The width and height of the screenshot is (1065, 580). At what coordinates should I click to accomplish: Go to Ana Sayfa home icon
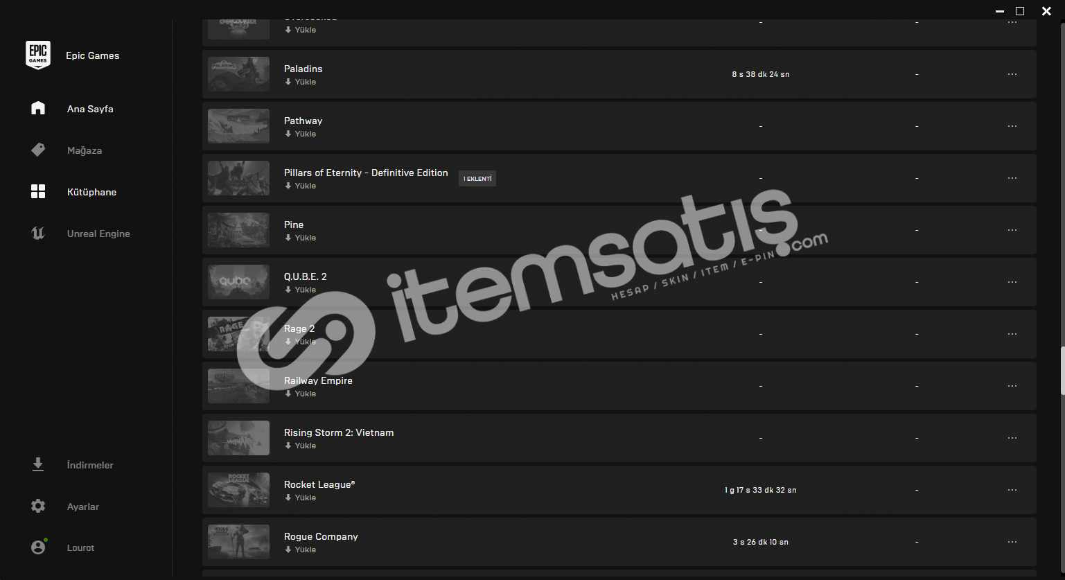point(38,108)
